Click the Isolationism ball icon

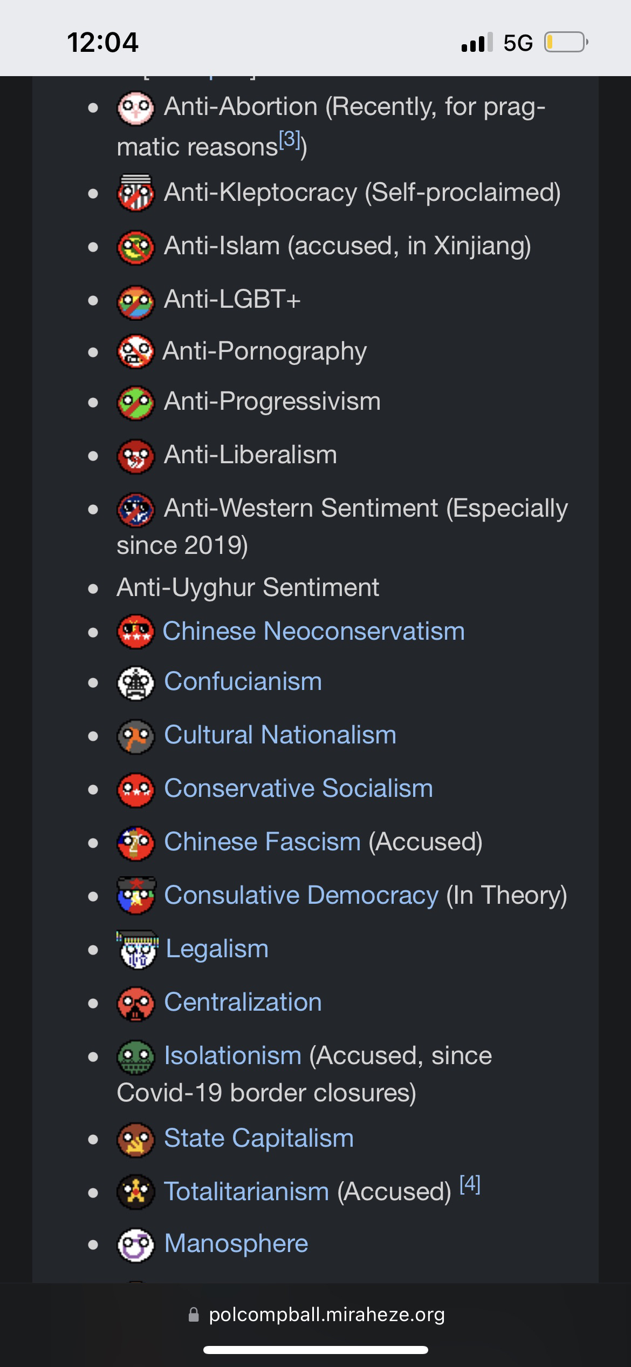click(x=136, y=1057)
